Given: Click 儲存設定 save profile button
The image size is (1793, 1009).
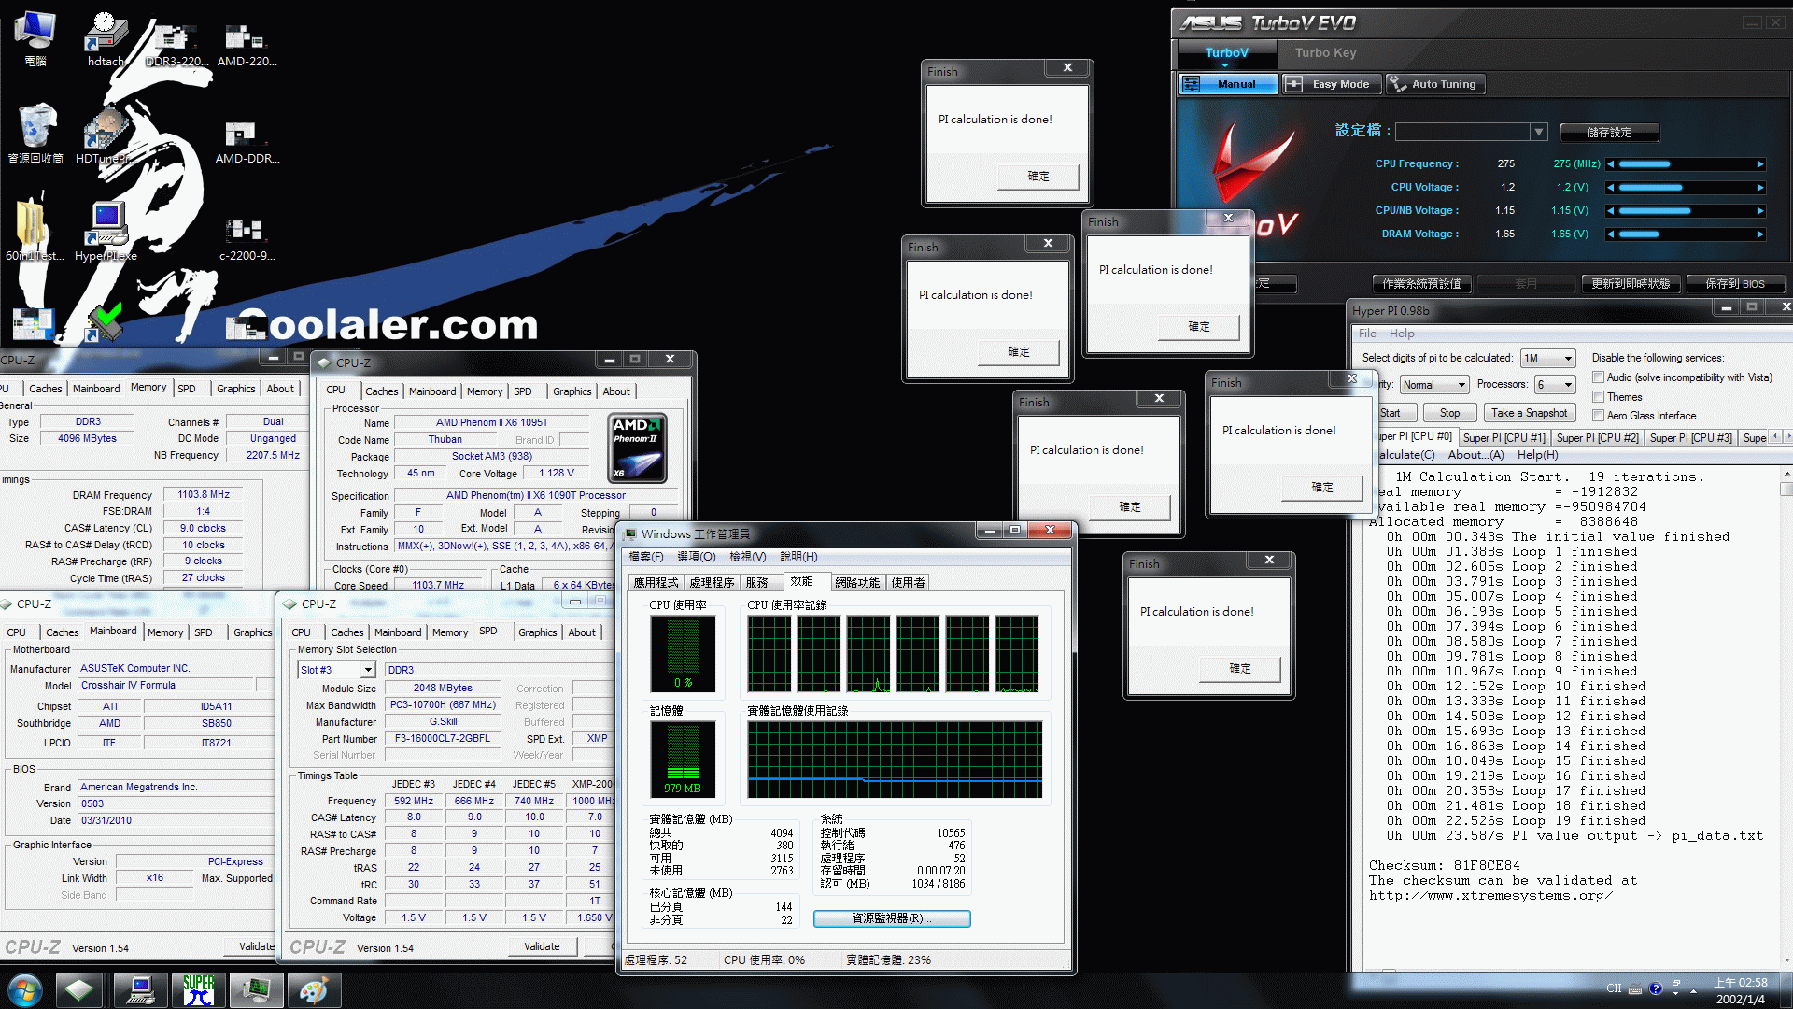Looking at the screenshot, I should 1609,133.
